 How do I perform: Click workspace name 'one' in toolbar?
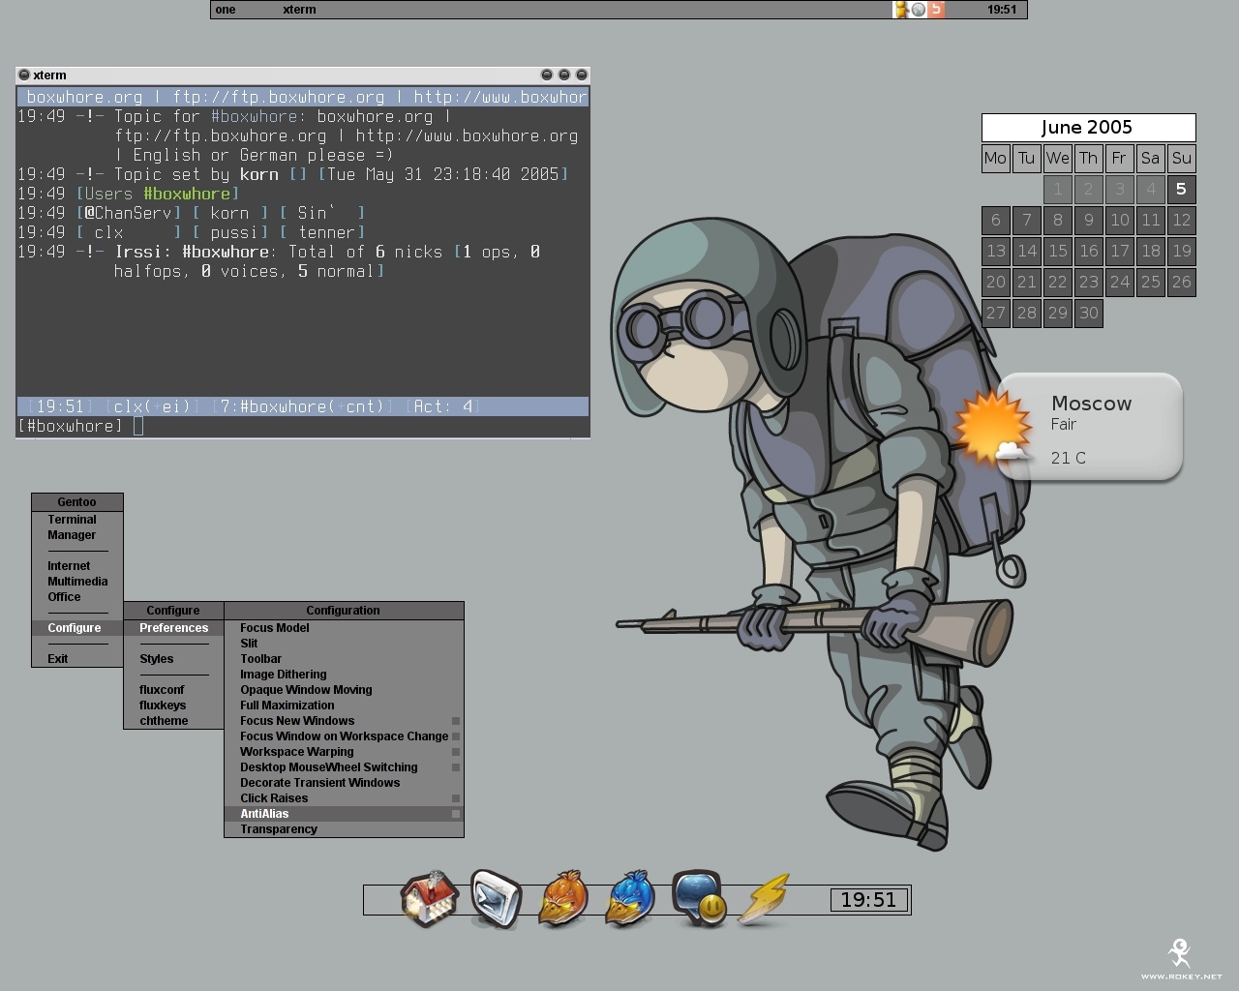coord(226,10)
